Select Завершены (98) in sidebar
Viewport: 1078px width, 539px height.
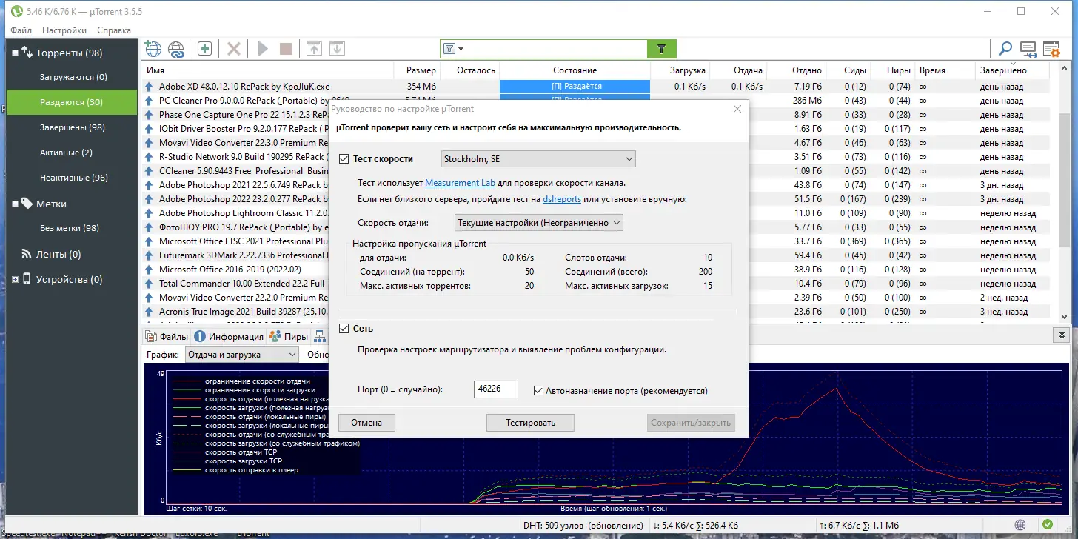pos(73,127)
